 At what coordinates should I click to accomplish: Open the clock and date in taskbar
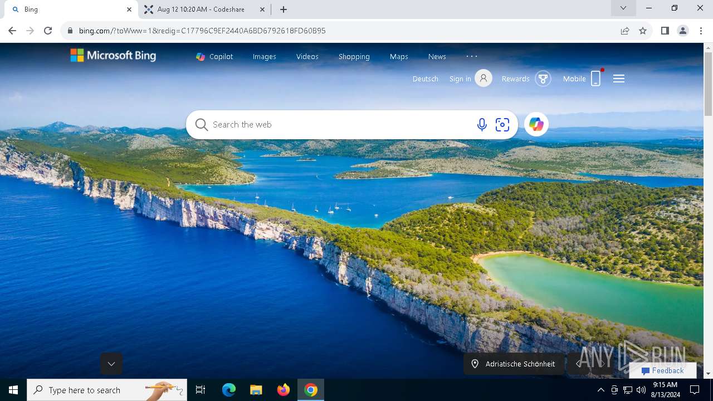[x=665, y=390]
